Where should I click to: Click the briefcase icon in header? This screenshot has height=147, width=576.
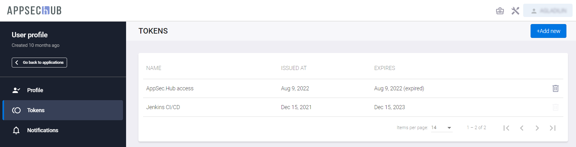[500, 11]
